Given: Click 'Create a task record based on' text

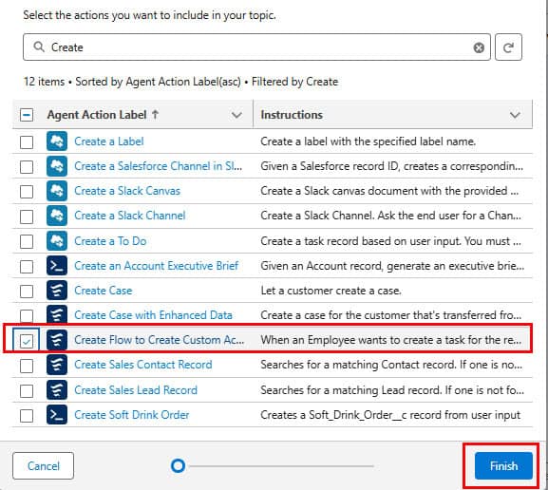Looking at the screenshot, I should coord(390,241).
